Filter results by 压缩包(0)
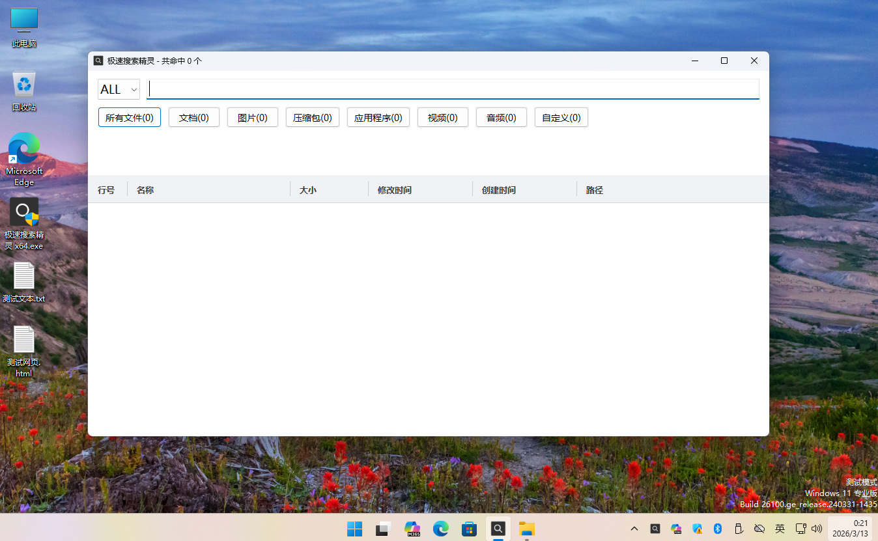The height and width of the screenshot is (541, 878). [313, 118]
